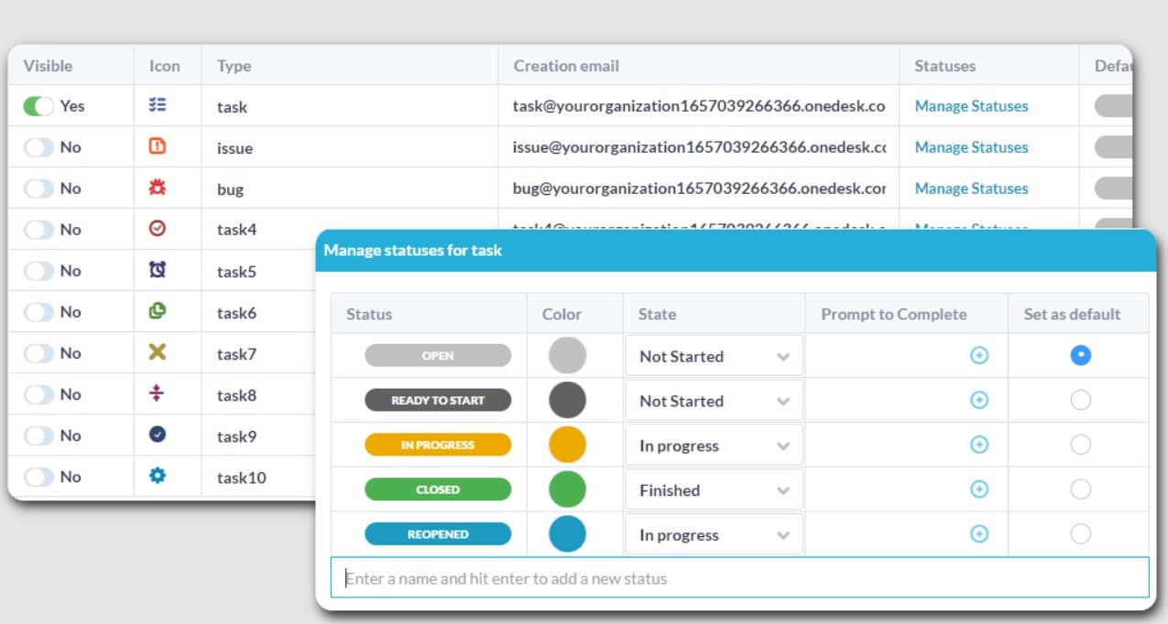Click the task5 alarm clock icon
The width and height of the screenshot is (1168, 624).
coord(157,270)
